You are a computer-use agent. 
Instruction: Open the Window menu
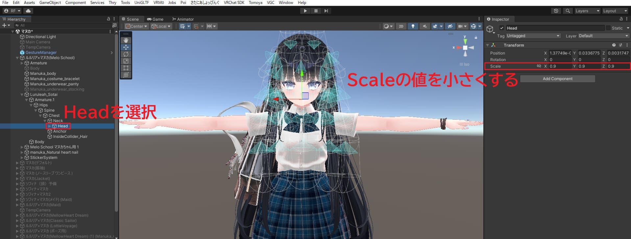286,3
